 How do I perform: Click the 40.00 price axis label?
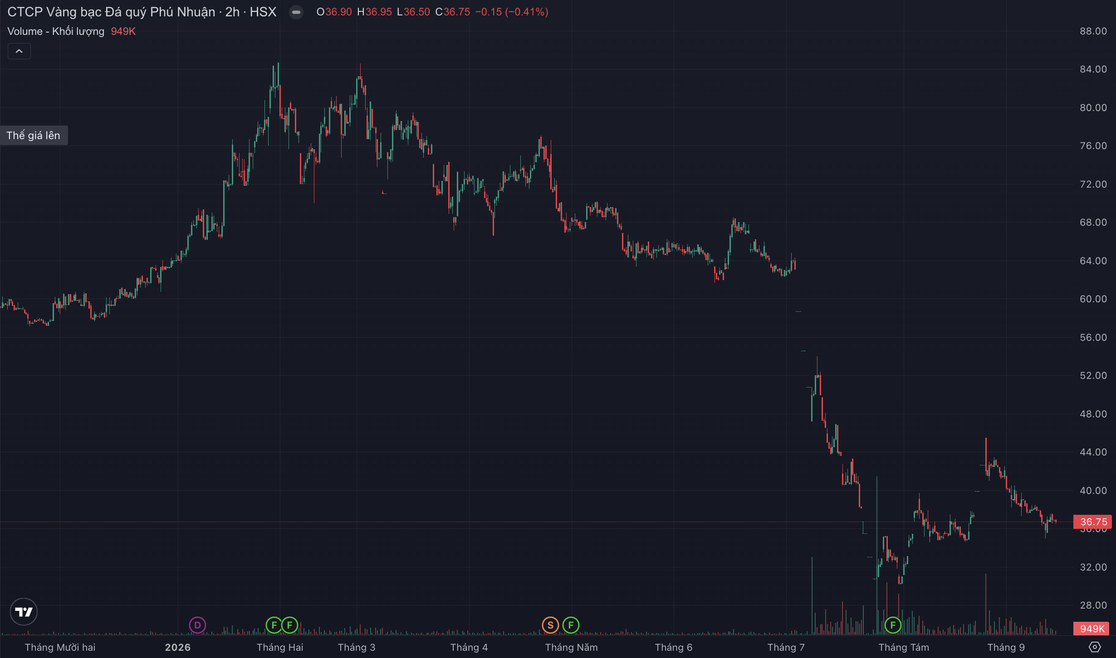[x=1093, y=491]
